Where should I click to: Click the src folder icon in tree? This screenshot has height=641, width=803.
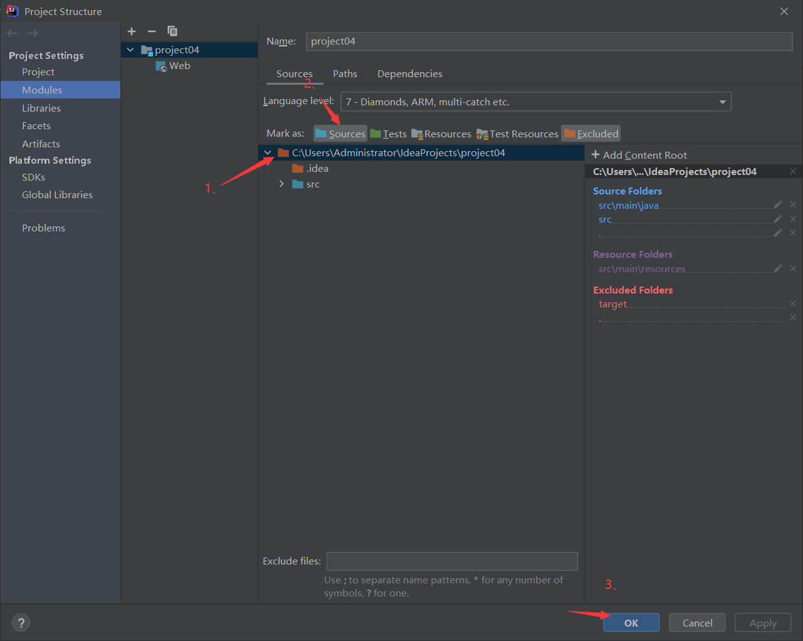pos(298,184)
